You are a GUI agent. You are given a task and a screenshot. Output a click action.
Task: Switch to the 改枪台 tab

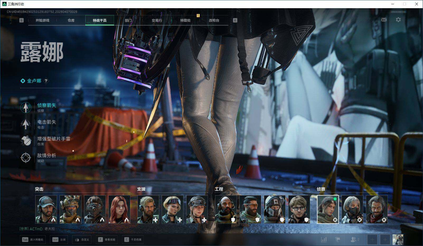[x=214, y=20]
